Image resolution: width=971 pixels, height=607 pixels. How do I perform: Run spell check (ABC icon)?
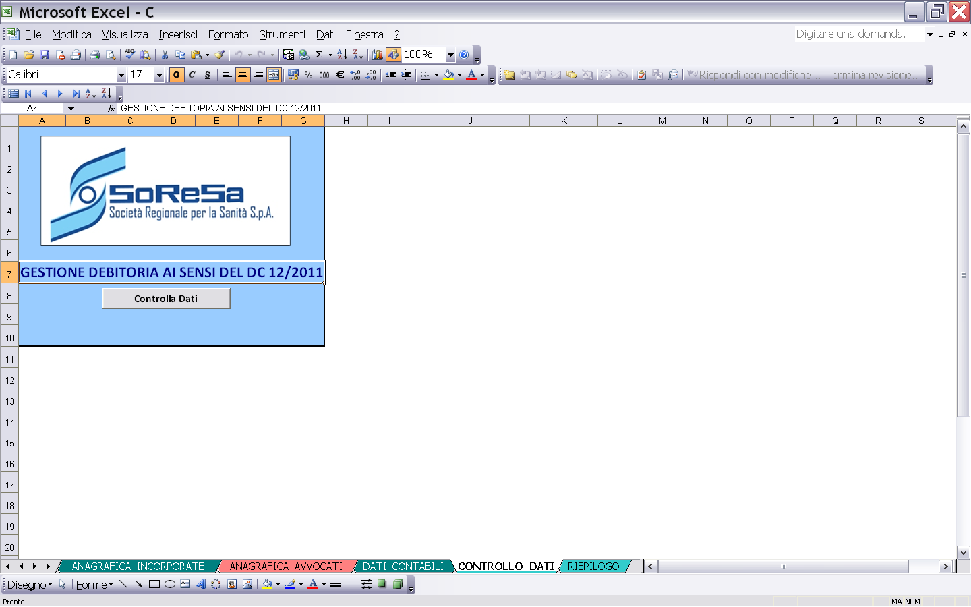pyautogui.click(x=129, y=55)
